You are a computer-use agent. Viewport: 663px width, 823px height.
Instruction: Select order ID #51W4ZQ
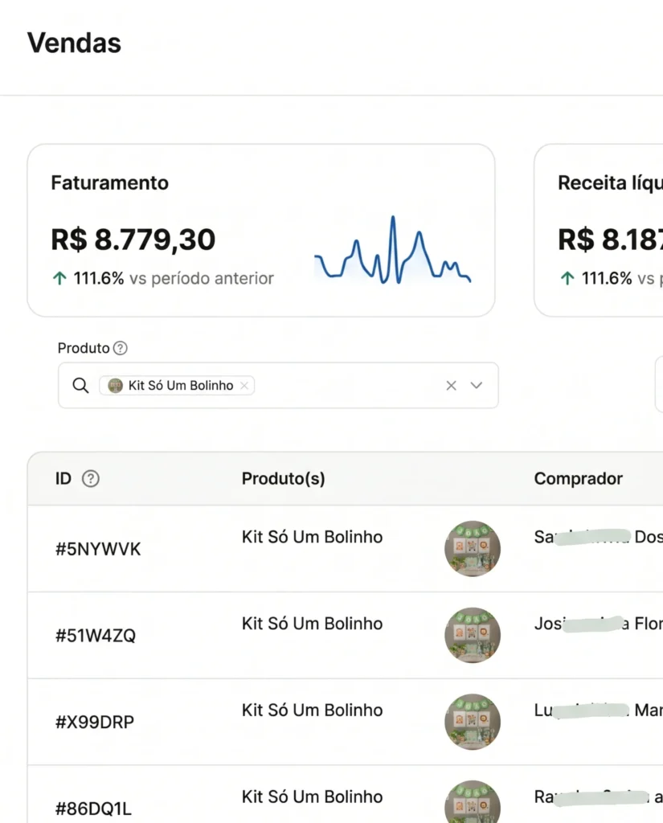pyautogui.click(x=96, y=636)
